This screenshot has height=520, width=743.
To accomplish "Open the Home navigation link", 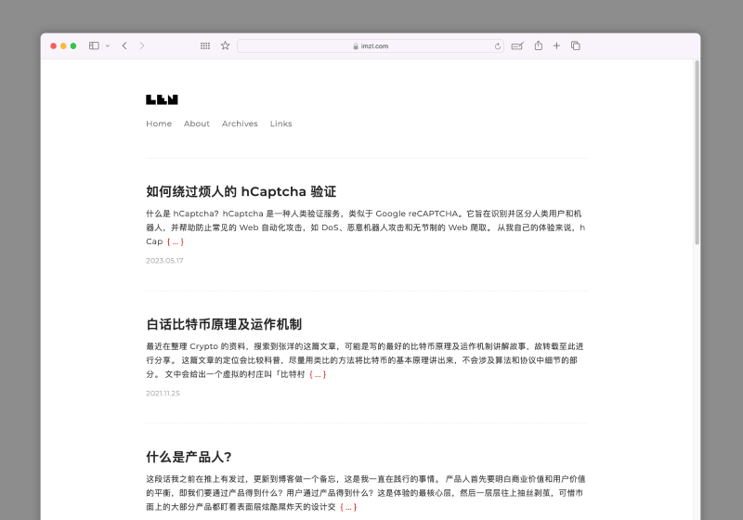I will pos(159,123).
